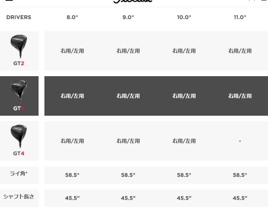Click the シャフト長さ row label
Viewport: 268px width, 212px height.
[x=19, y=197]
